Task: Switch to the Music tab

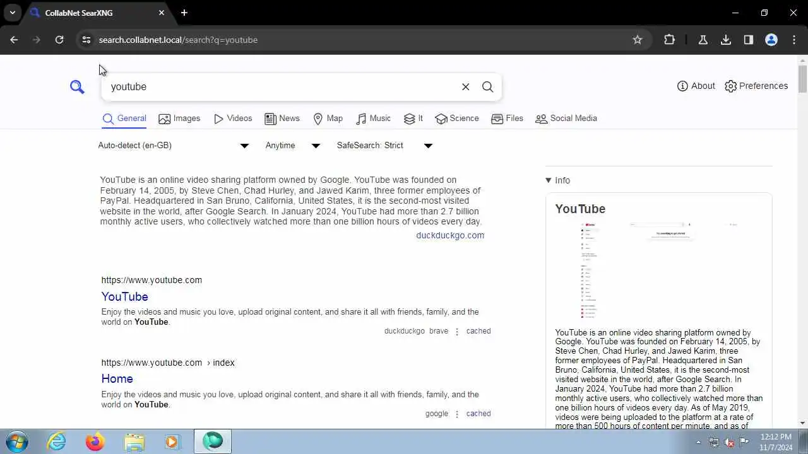Action: pyautogui.click(x=374, y=119)
